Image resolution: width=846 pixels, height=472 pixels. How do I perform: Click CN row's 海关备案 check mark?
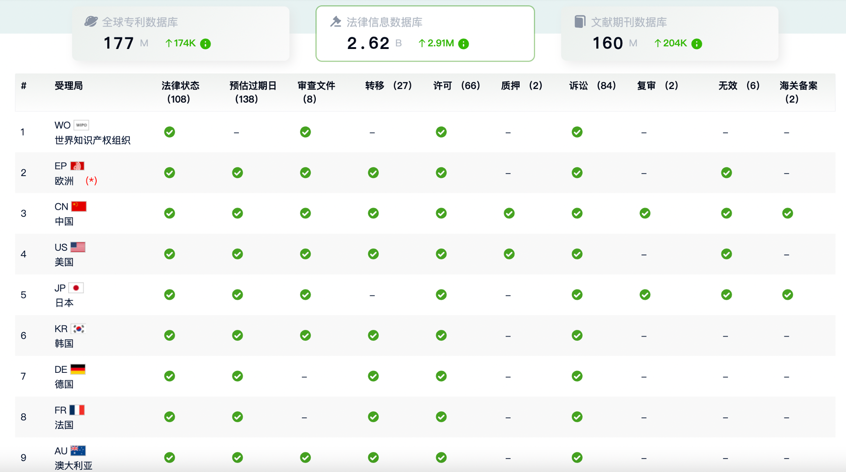[x=787, y=213]
